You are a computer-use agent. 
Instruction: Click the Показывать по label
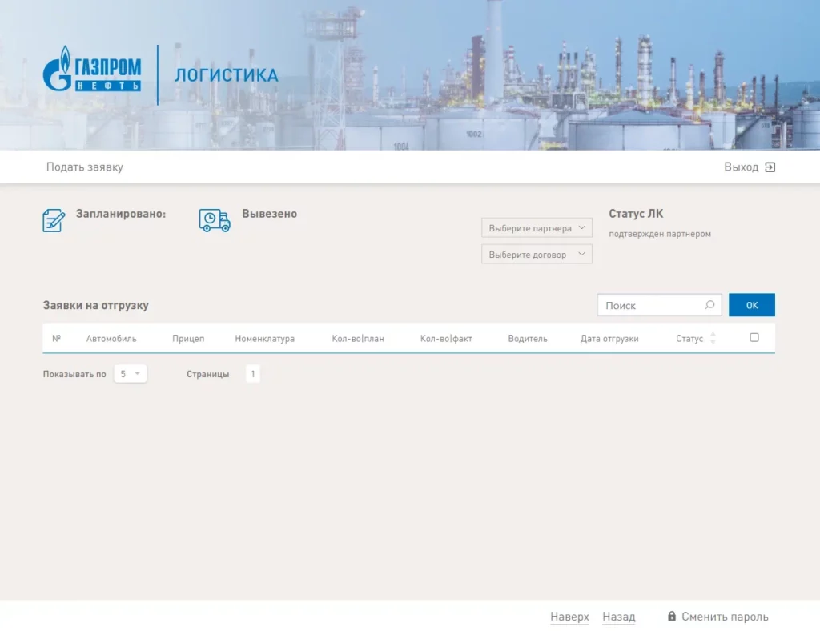point(74,374)
